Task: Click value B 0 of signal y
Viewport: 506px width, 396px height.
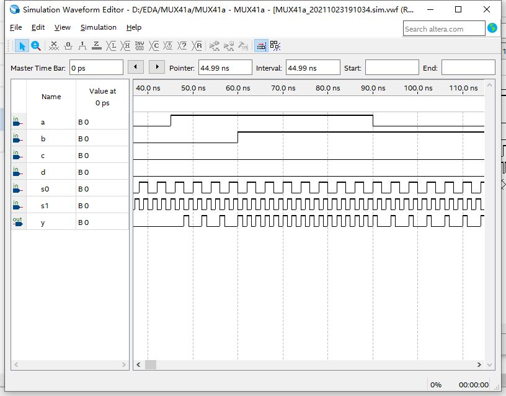Action: click(x=84, y=222)
